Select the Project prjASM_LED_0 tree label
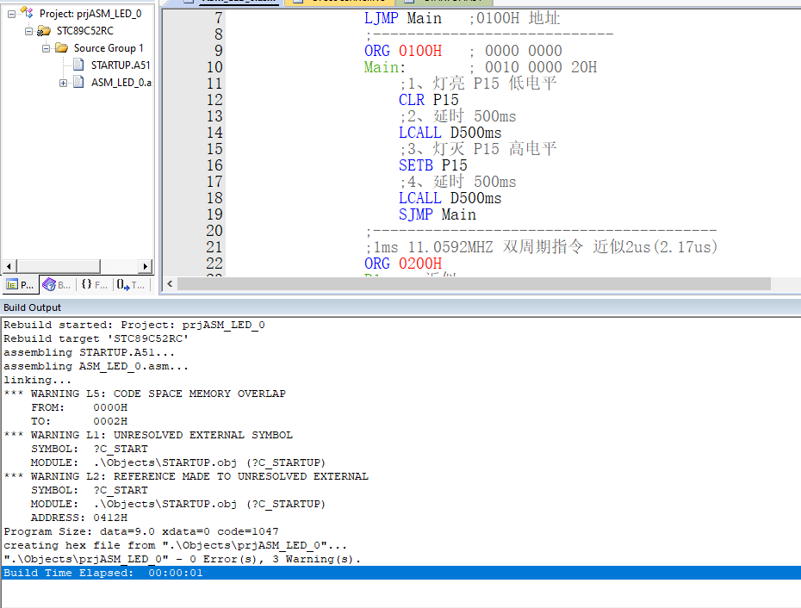The image size is (801, 608). [x=90, y=14]
